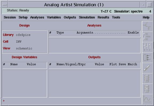The image size is (154, 106).
Task: Click the Choose Design icon at top of sidebar
Action: click(147, 26)
